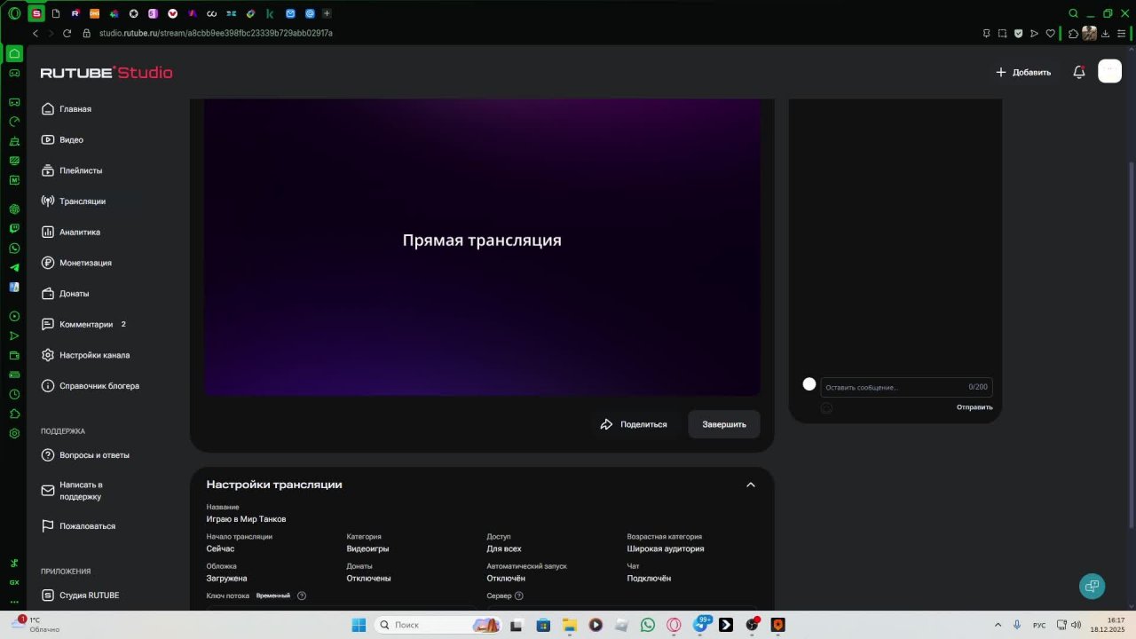Send chat message with Отправить

(974, 407)
